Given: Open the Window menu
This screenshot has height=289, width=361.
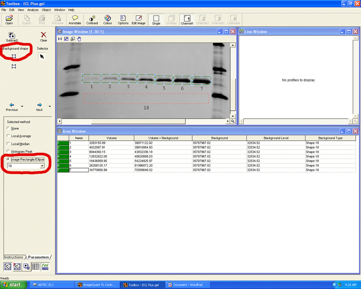Looking at the screenshot, I should 60,10.
